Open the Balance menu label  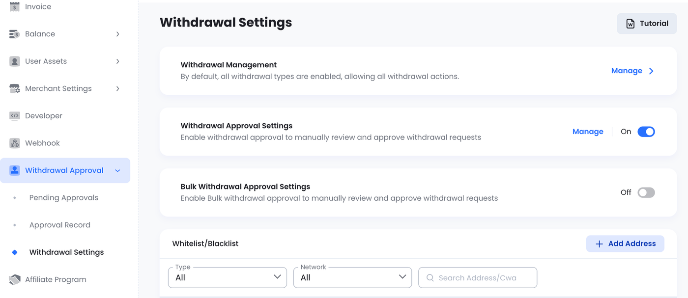click(40, 34)
